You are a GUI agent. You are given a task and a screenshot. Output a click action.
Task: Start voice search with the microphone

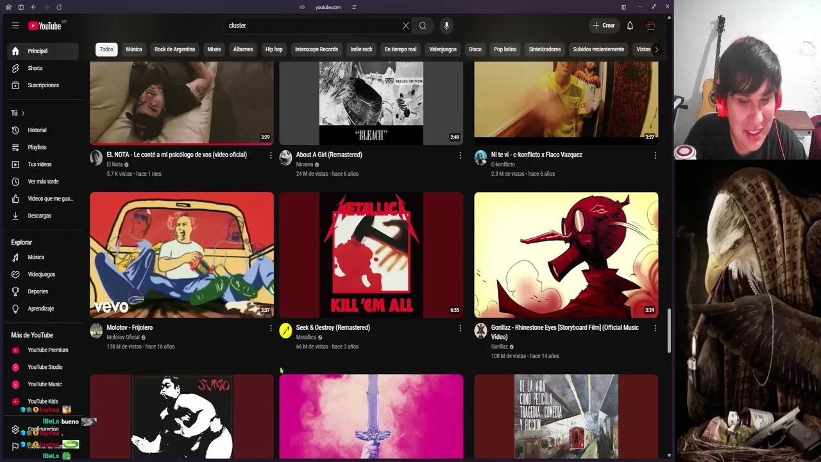[x=446, y=26]
